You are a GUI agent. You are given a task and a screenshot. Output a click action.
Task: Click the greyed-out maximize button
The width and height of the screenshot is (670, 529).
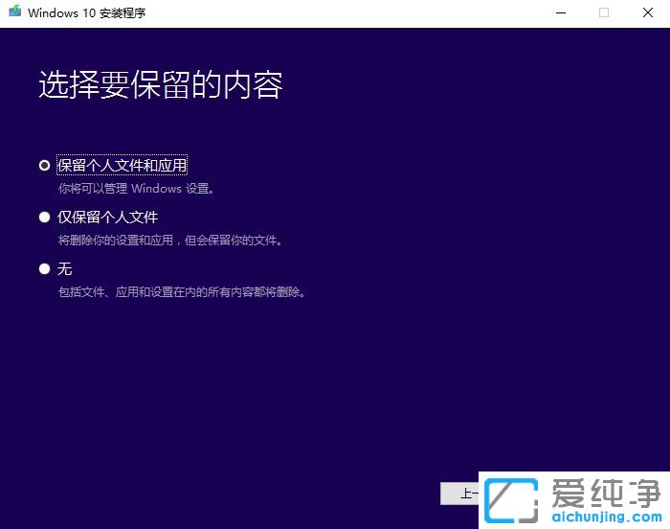604,13
